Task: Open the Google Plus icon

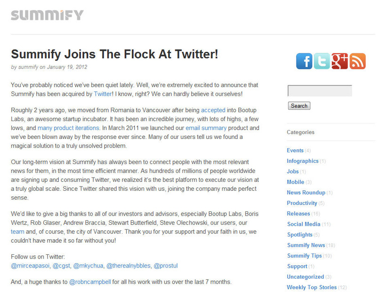Action: 339,61
